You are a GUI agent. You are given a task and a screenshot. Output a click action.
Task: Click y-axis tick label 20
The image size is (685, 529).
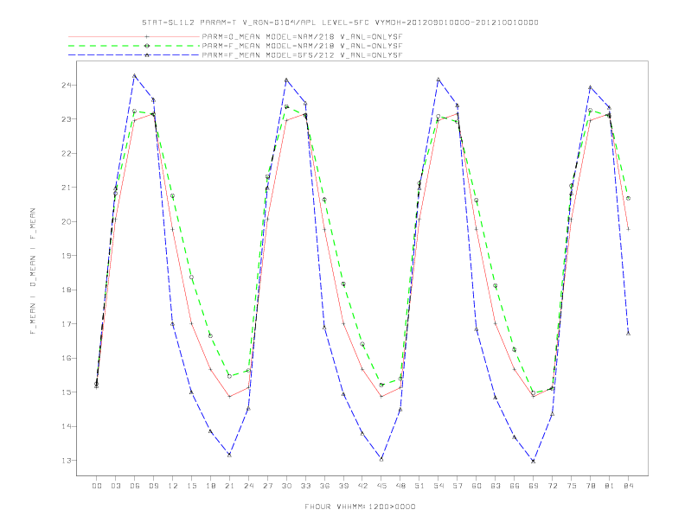(67, 222)
